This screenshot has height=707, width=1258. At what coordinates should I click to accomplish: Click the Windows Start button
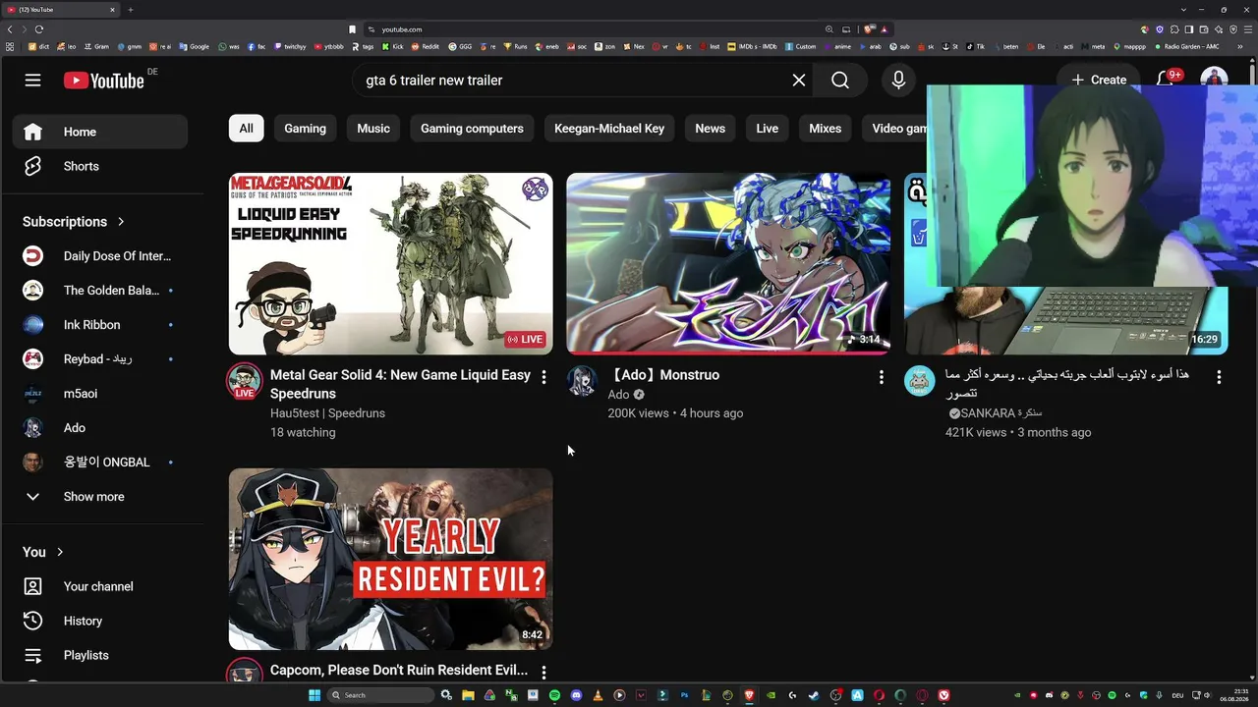(314, 695)
